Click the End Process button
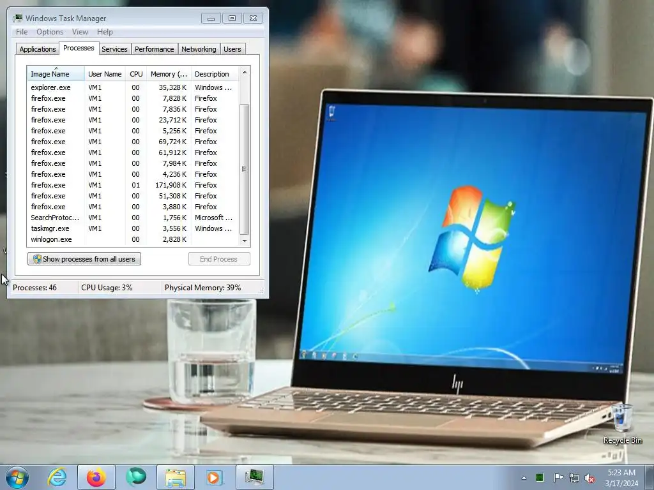The width and height of the screenshot is (654, 490). coord(219,259)
